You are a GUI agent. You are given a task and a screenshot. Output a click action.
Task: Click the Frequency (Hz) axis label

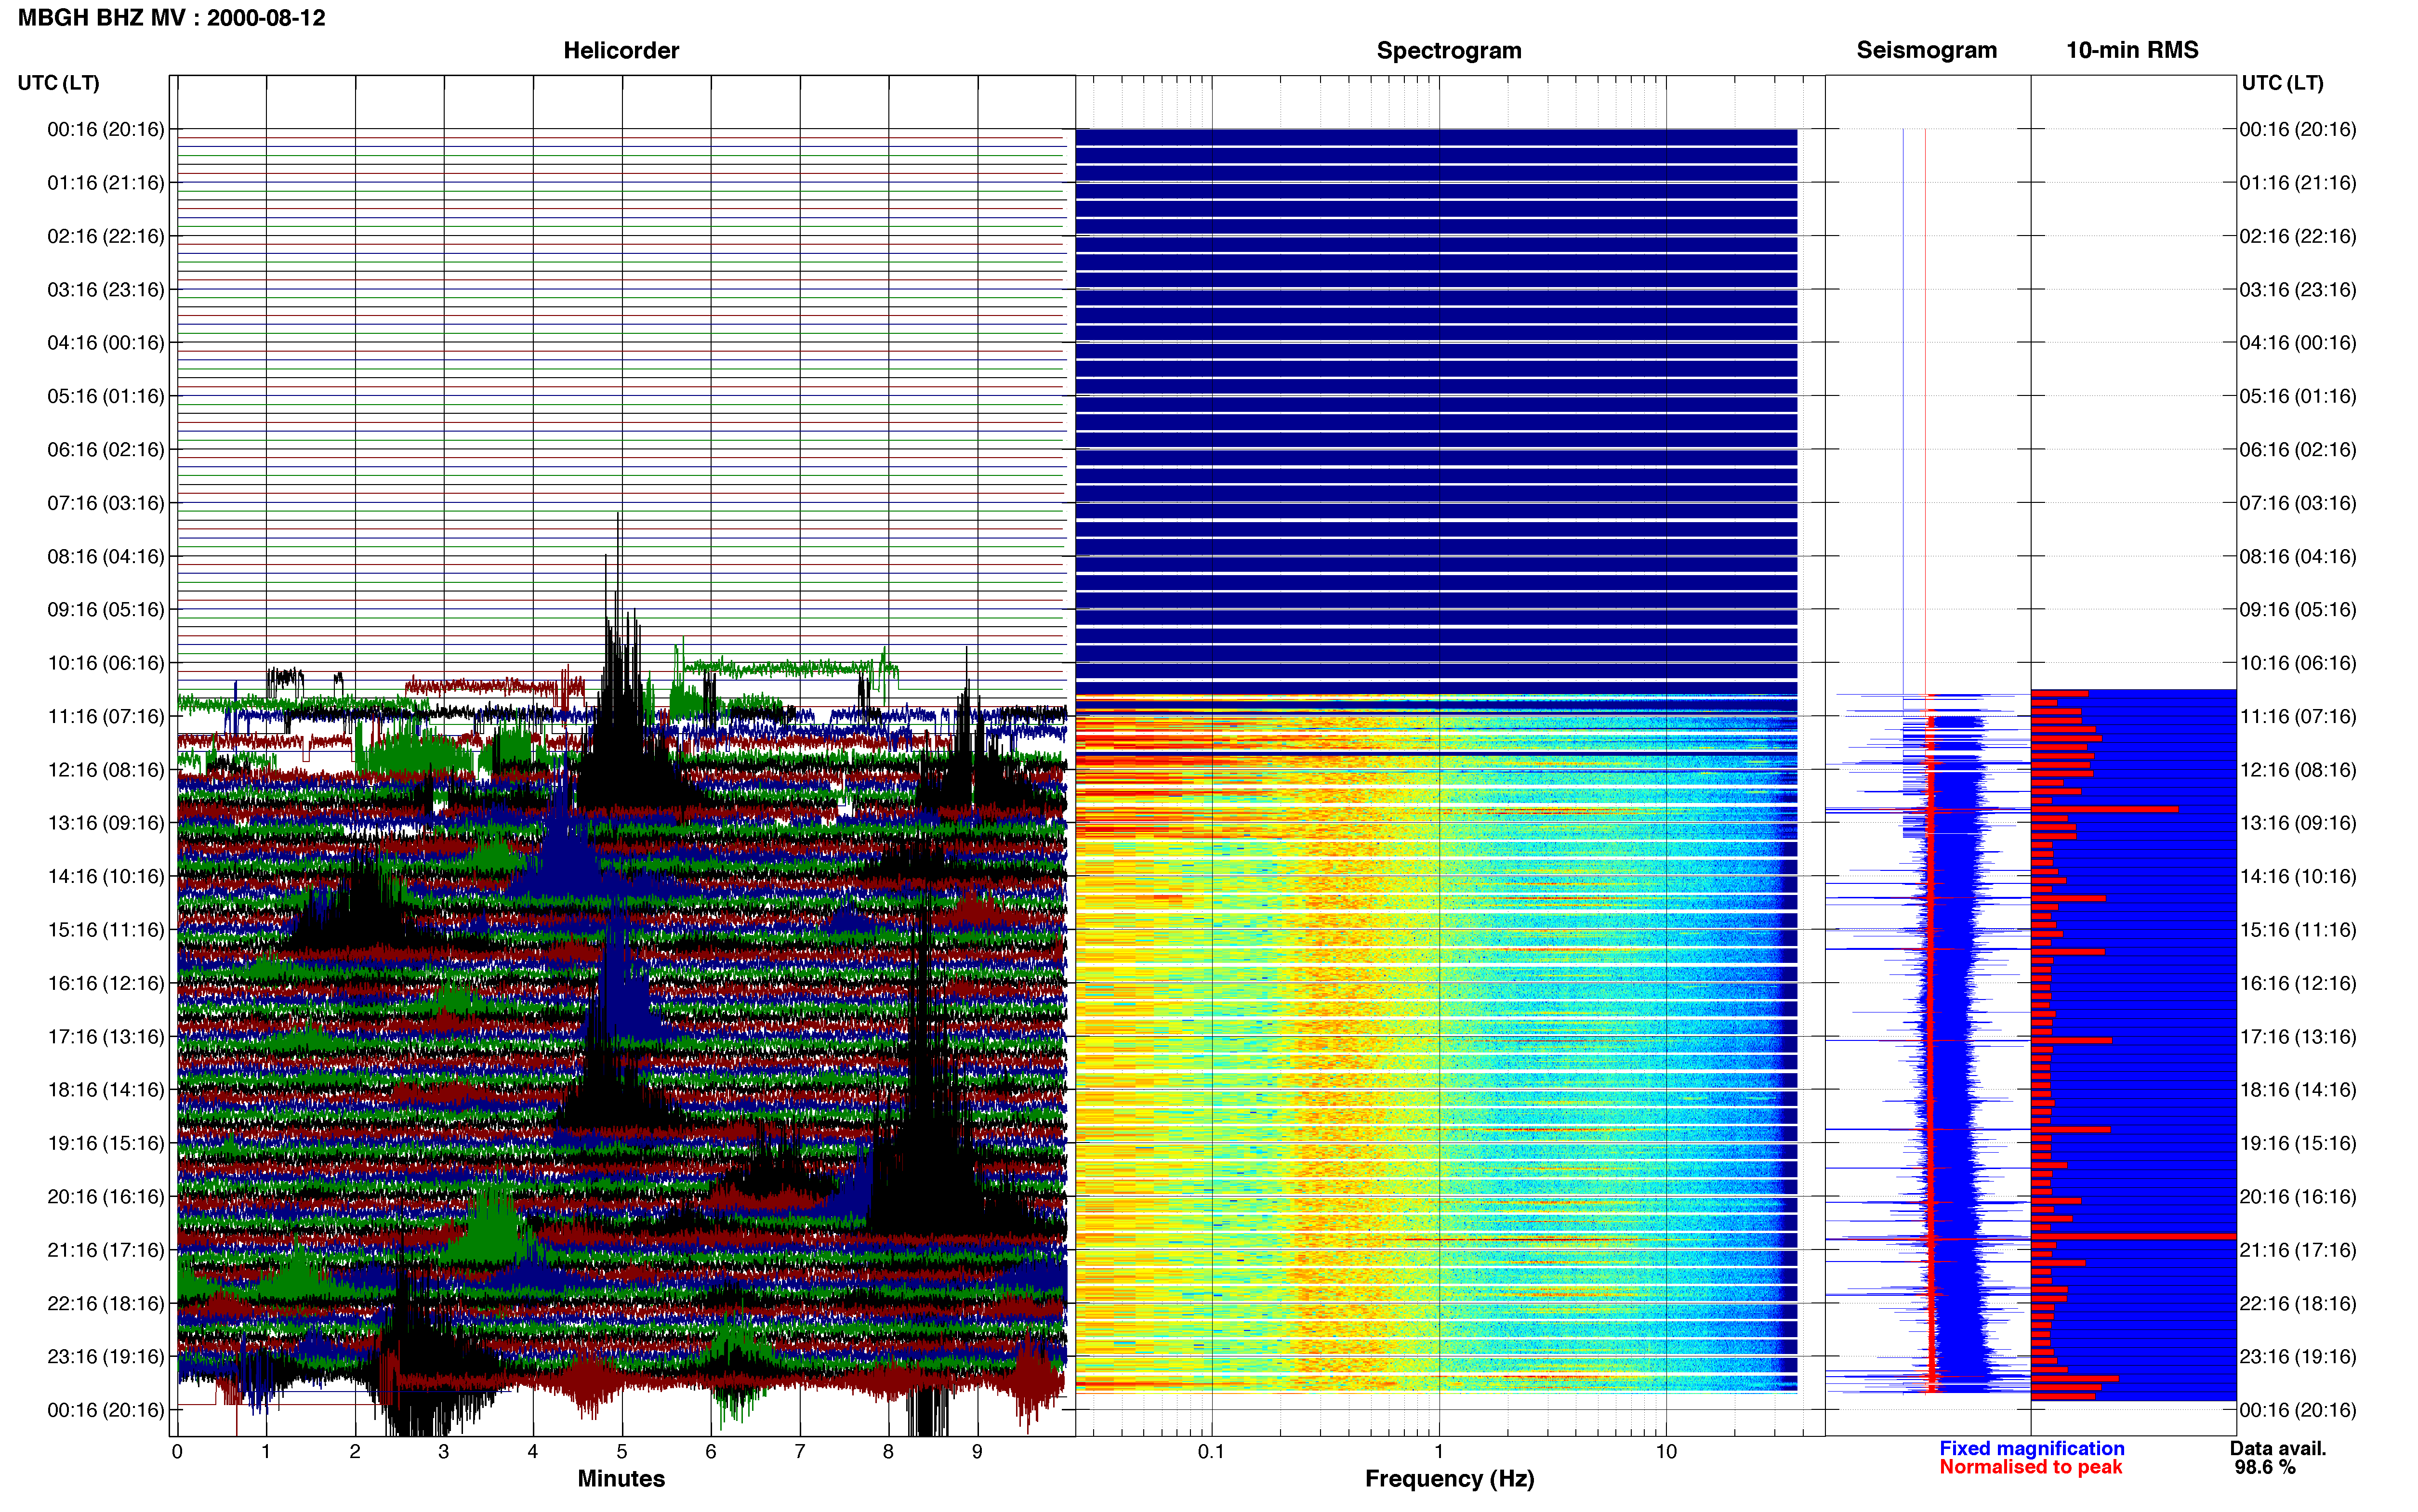(1449, 1479)
